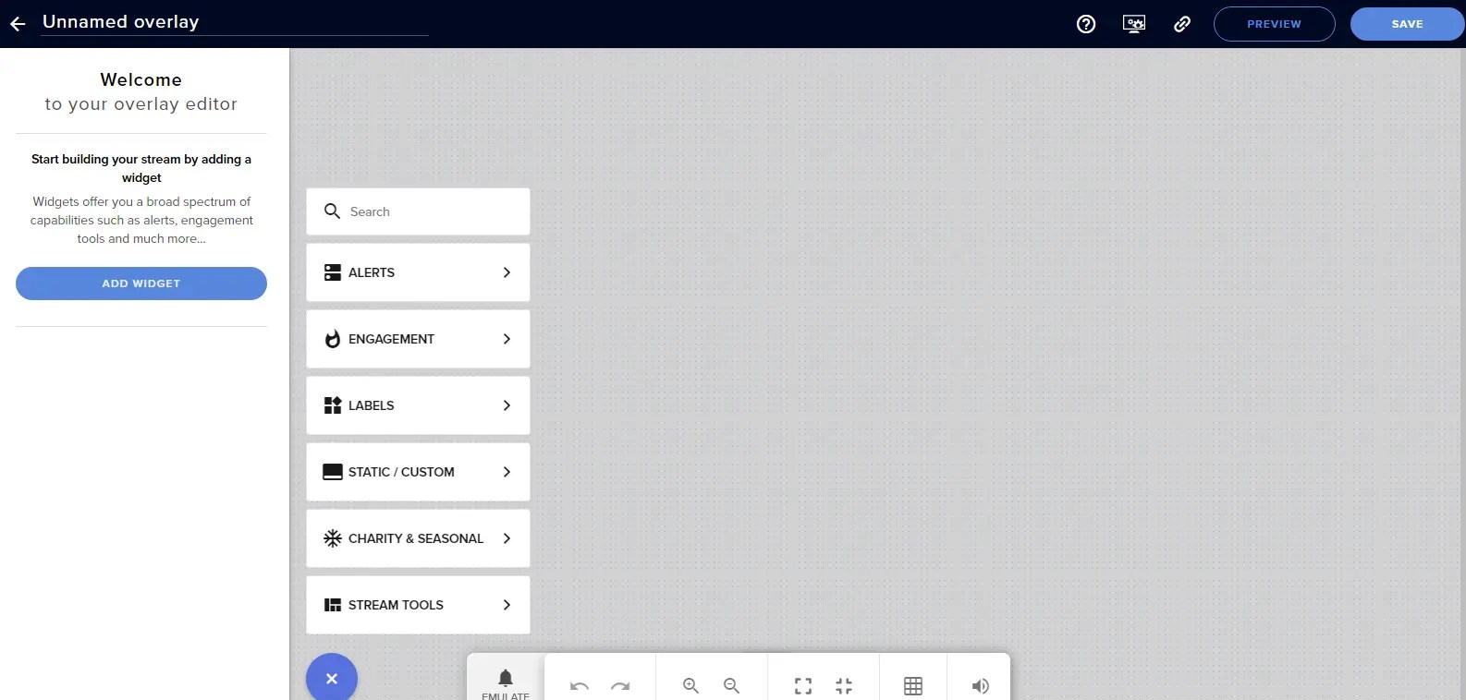The width and height of the screenshot is (1466, 700).
Task: Click the search magnifier icon
Action: point(332,211)
